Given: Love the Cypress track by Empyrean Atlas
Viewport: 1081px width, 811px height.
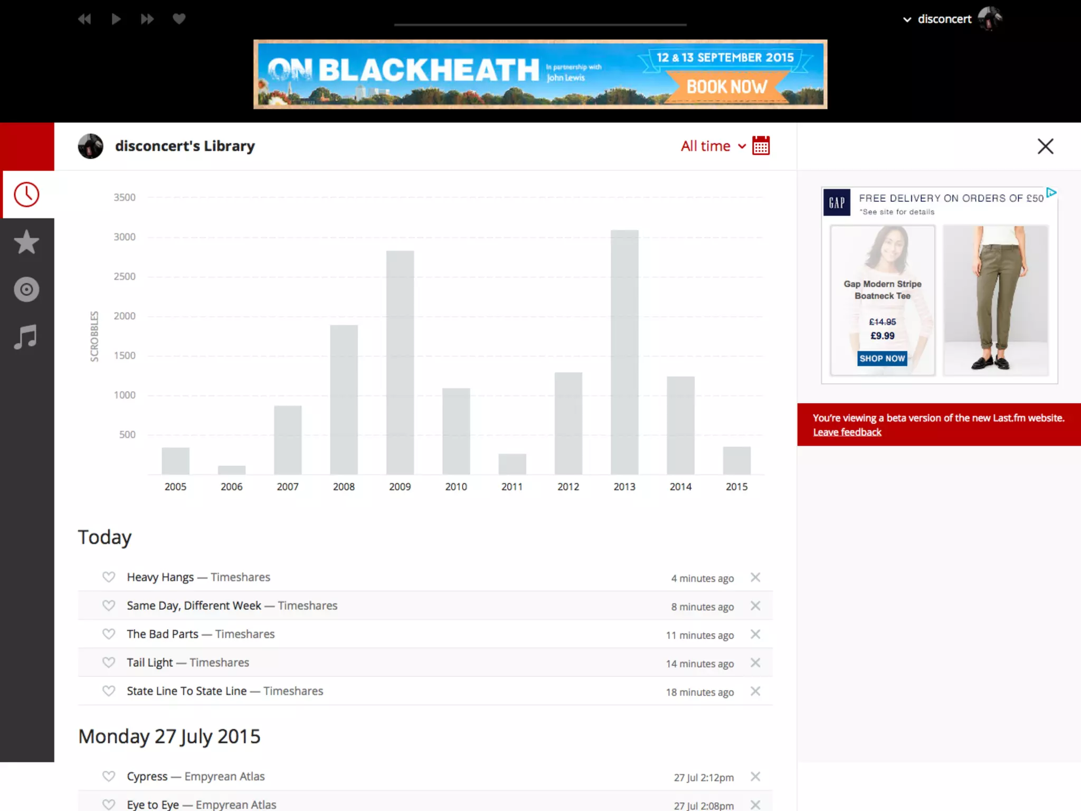Looking at the screenshot, I should (109, 777).
